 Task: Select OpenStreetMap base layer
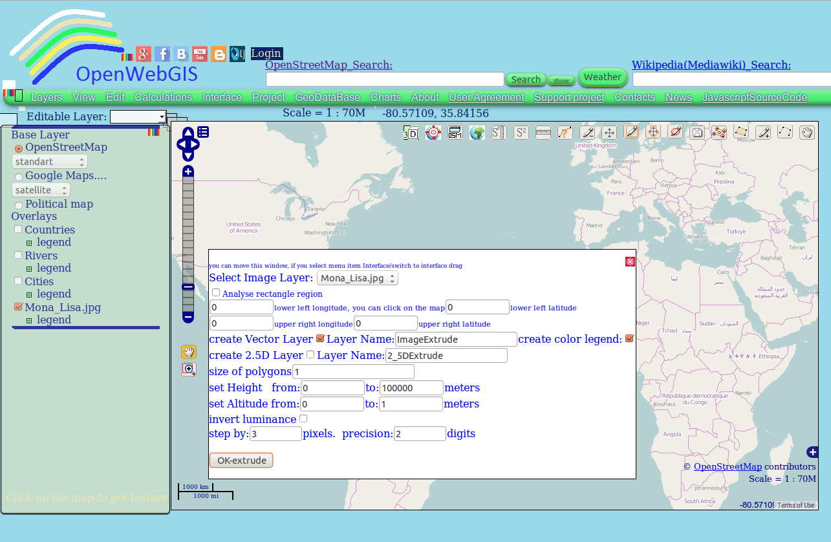[19, 149]
